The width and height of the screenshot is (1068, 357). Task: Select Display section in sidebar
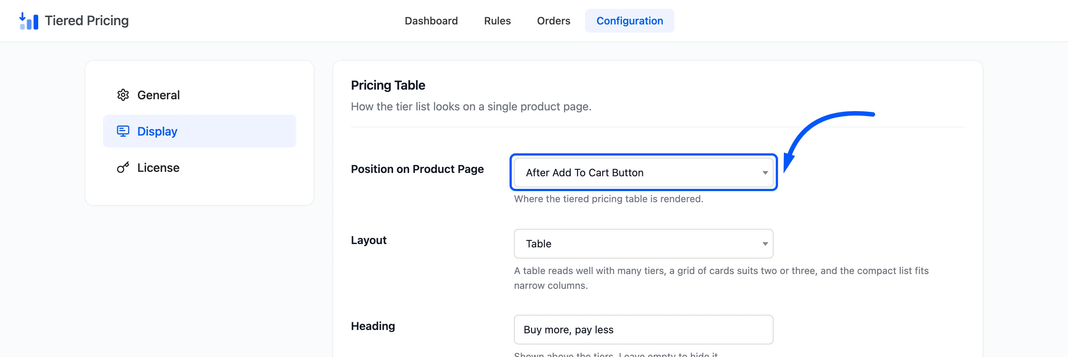199,131
